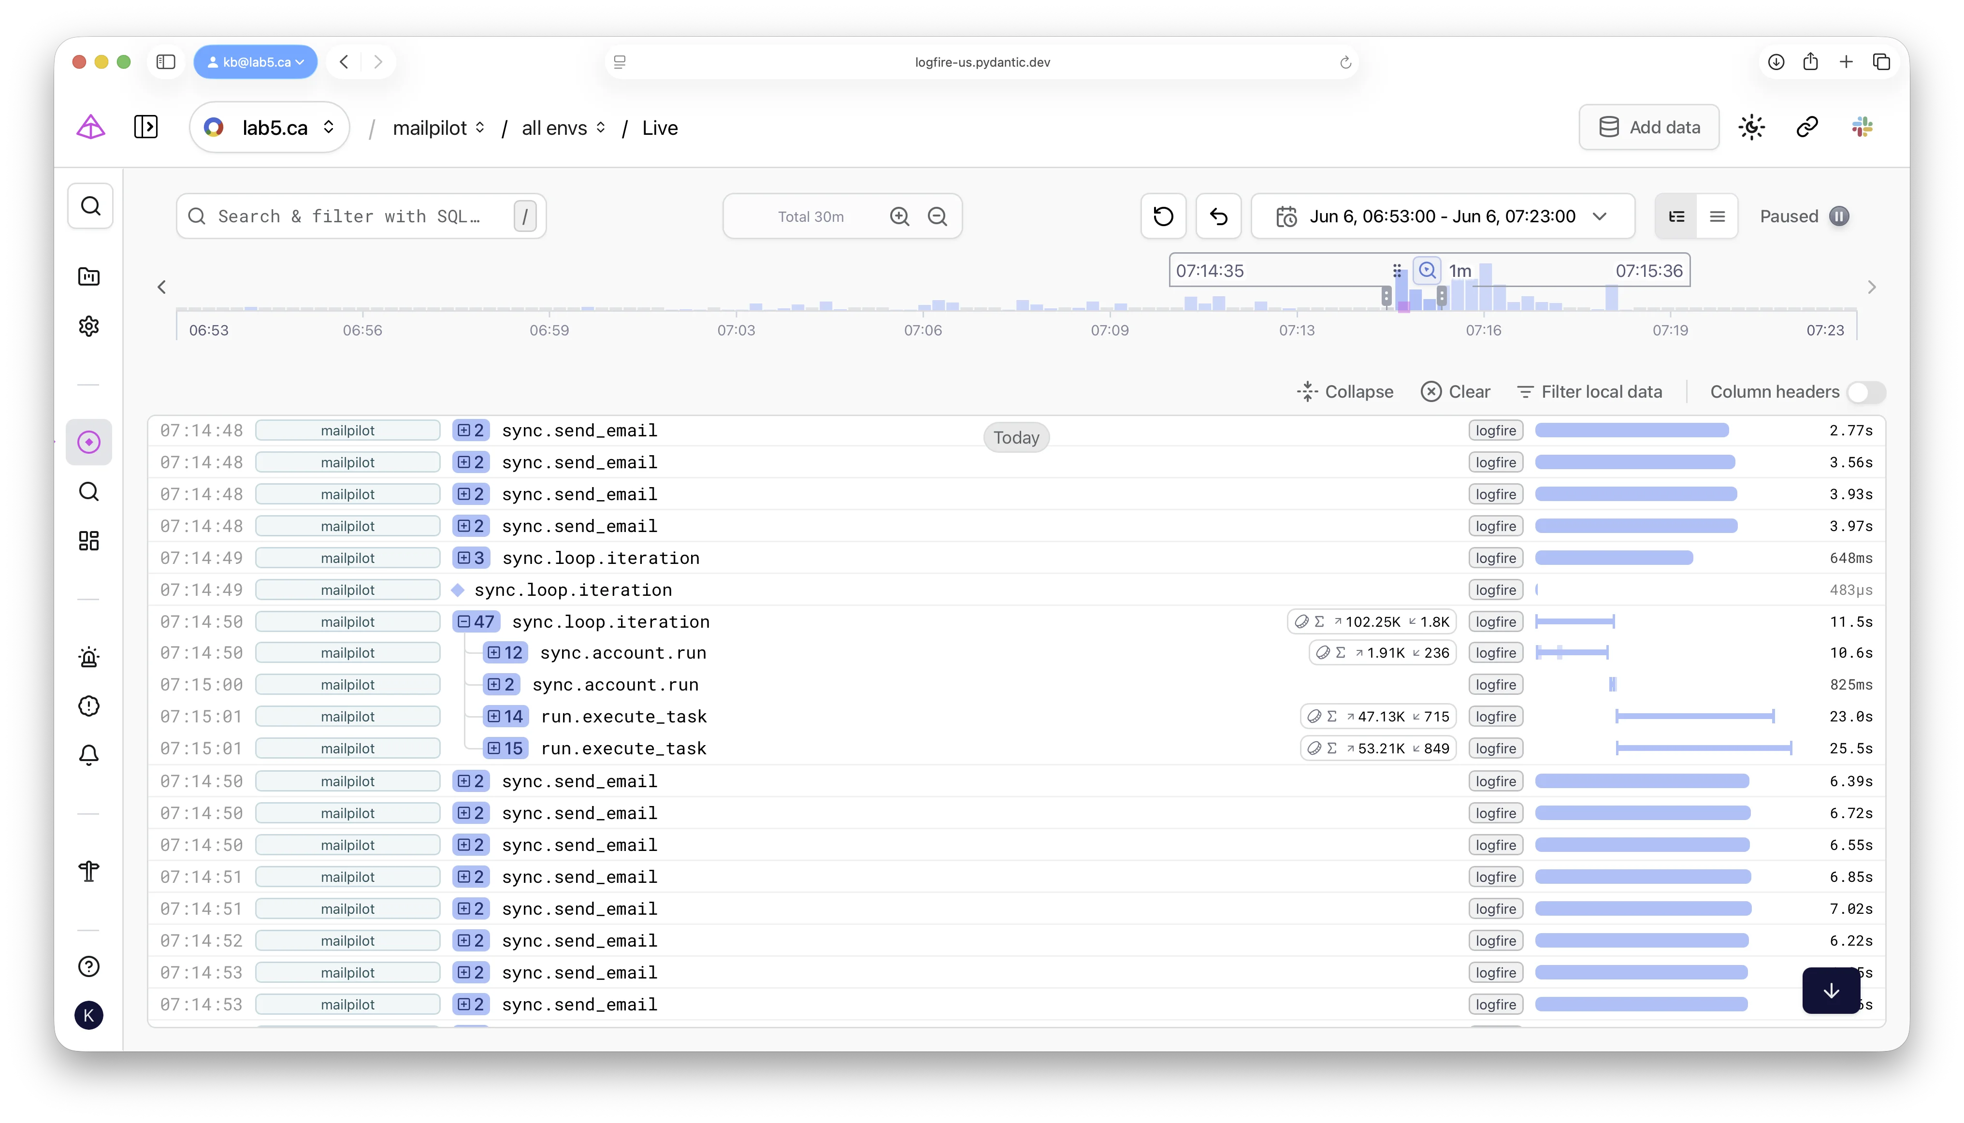Open search via sidebar magnifier button

[90, 206]
